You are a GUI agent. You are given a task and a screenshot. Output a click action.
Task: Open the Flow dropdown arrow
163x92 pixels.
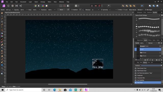[x=39, y=10]
